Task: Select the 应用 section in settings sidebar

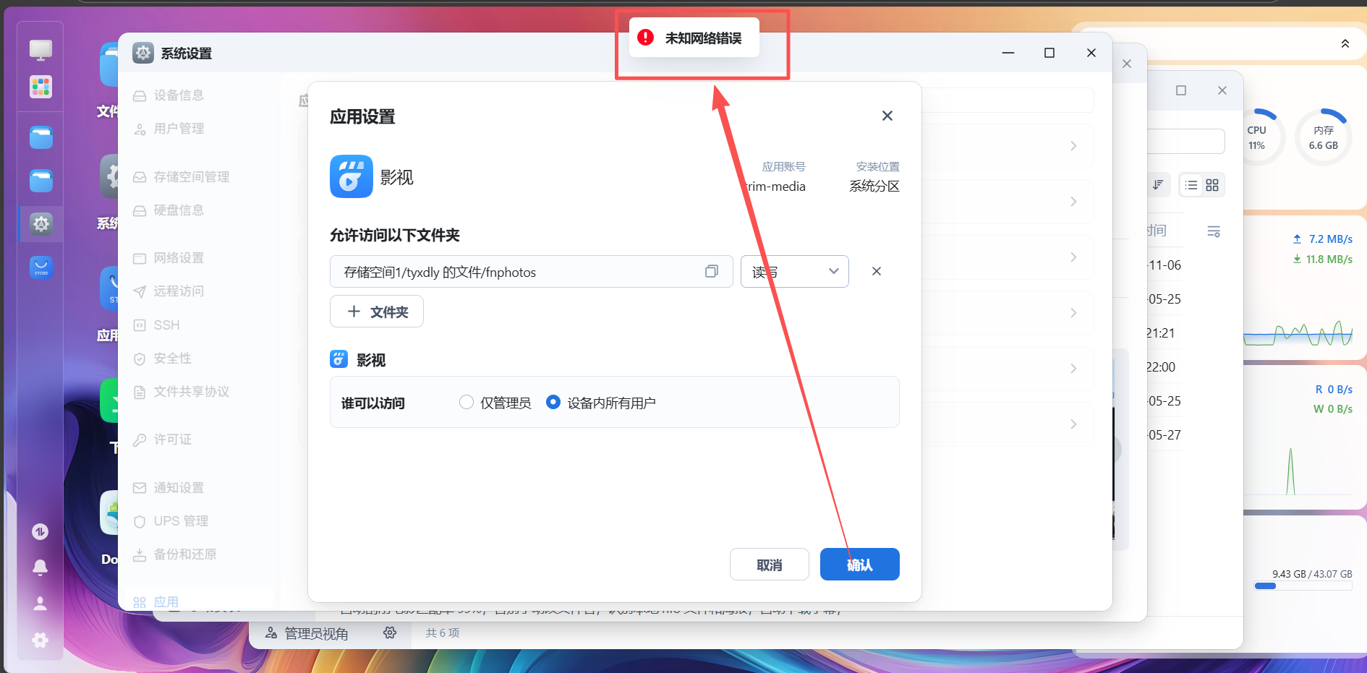Action: click(166, 602)
